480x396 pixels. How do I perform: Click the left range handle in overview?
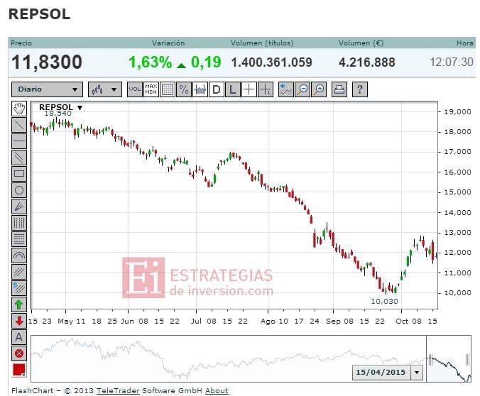pos(430,360)
